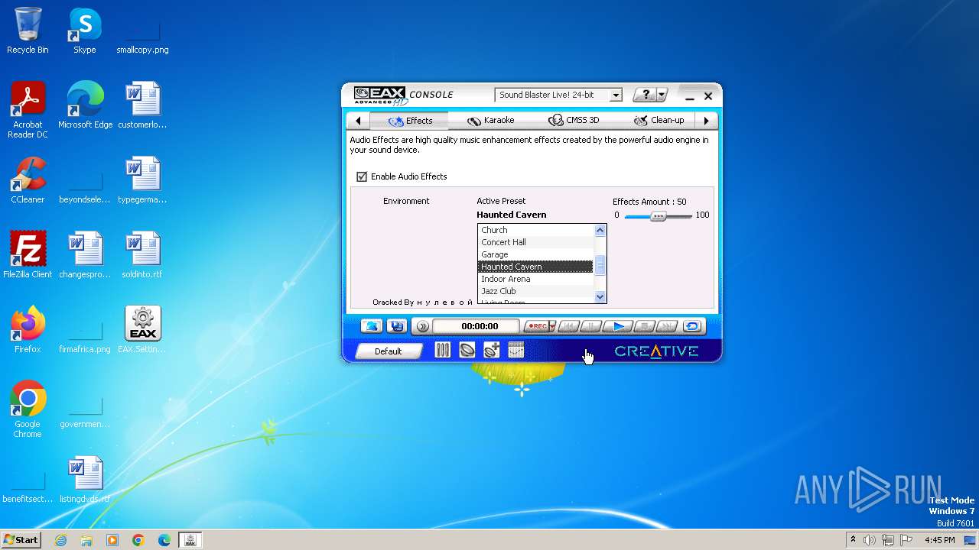
Task: Open the REC dropdown arrow
Action: pos(552,326)
